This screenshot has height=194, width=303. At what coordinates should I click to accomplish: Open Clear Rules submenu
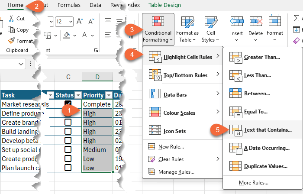(183, 159)
